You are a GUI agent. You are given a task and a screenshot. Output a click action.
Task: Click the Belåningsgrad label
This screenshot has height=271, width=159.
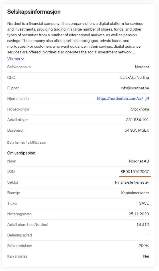(19, 235)
